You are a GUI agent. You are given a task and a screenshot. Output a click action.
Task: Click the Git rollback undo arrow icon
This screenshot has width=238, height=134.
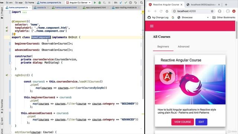pos(135,3)
